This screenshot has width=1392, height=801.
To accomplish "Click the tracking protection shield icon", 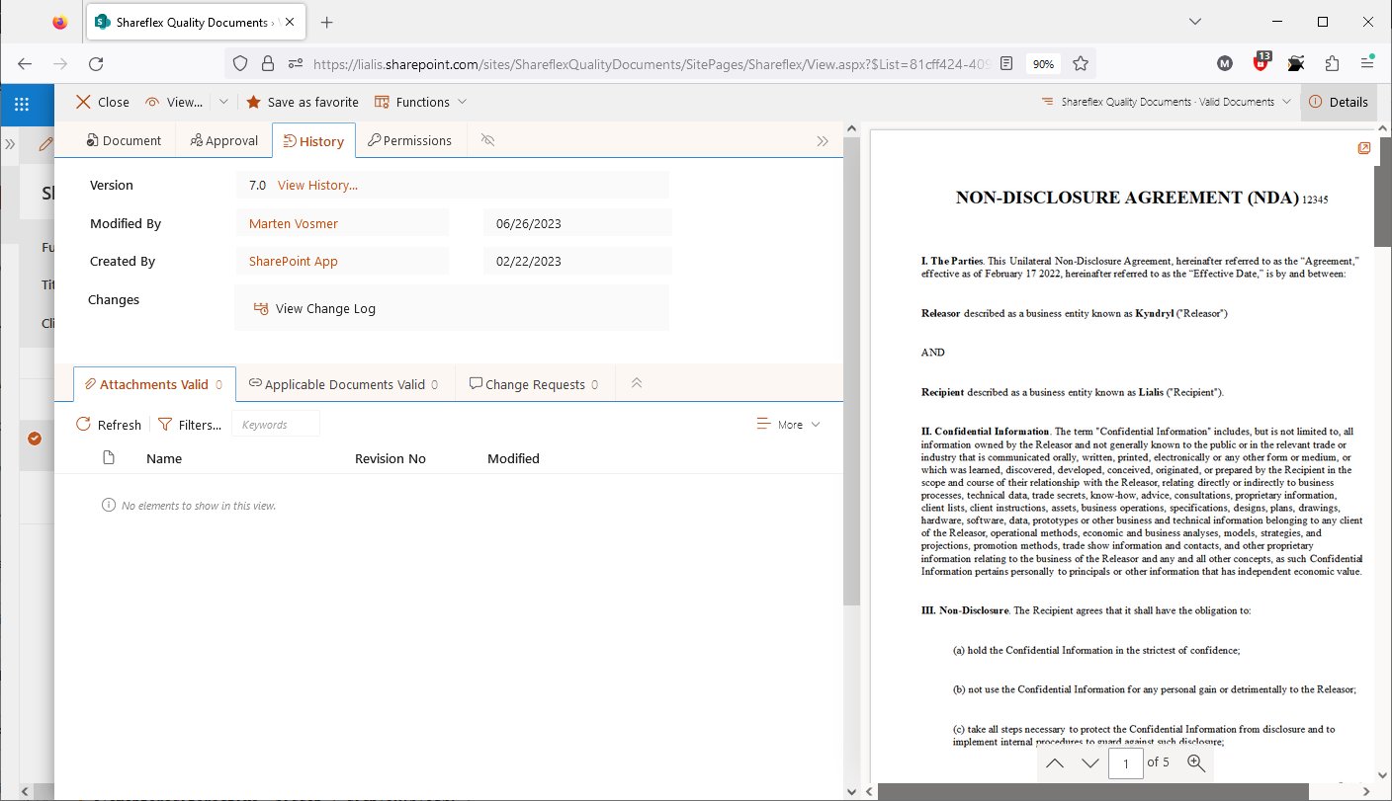I will (240, 63).
